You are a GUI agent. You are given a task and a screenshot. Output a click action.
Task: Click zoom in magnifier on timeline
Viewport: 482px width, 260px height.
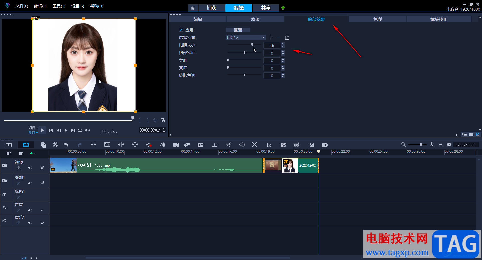coord(432,145)
